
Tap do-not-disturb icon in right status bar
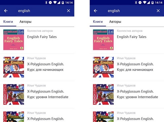pyautogui.click(x=140, y=3)
